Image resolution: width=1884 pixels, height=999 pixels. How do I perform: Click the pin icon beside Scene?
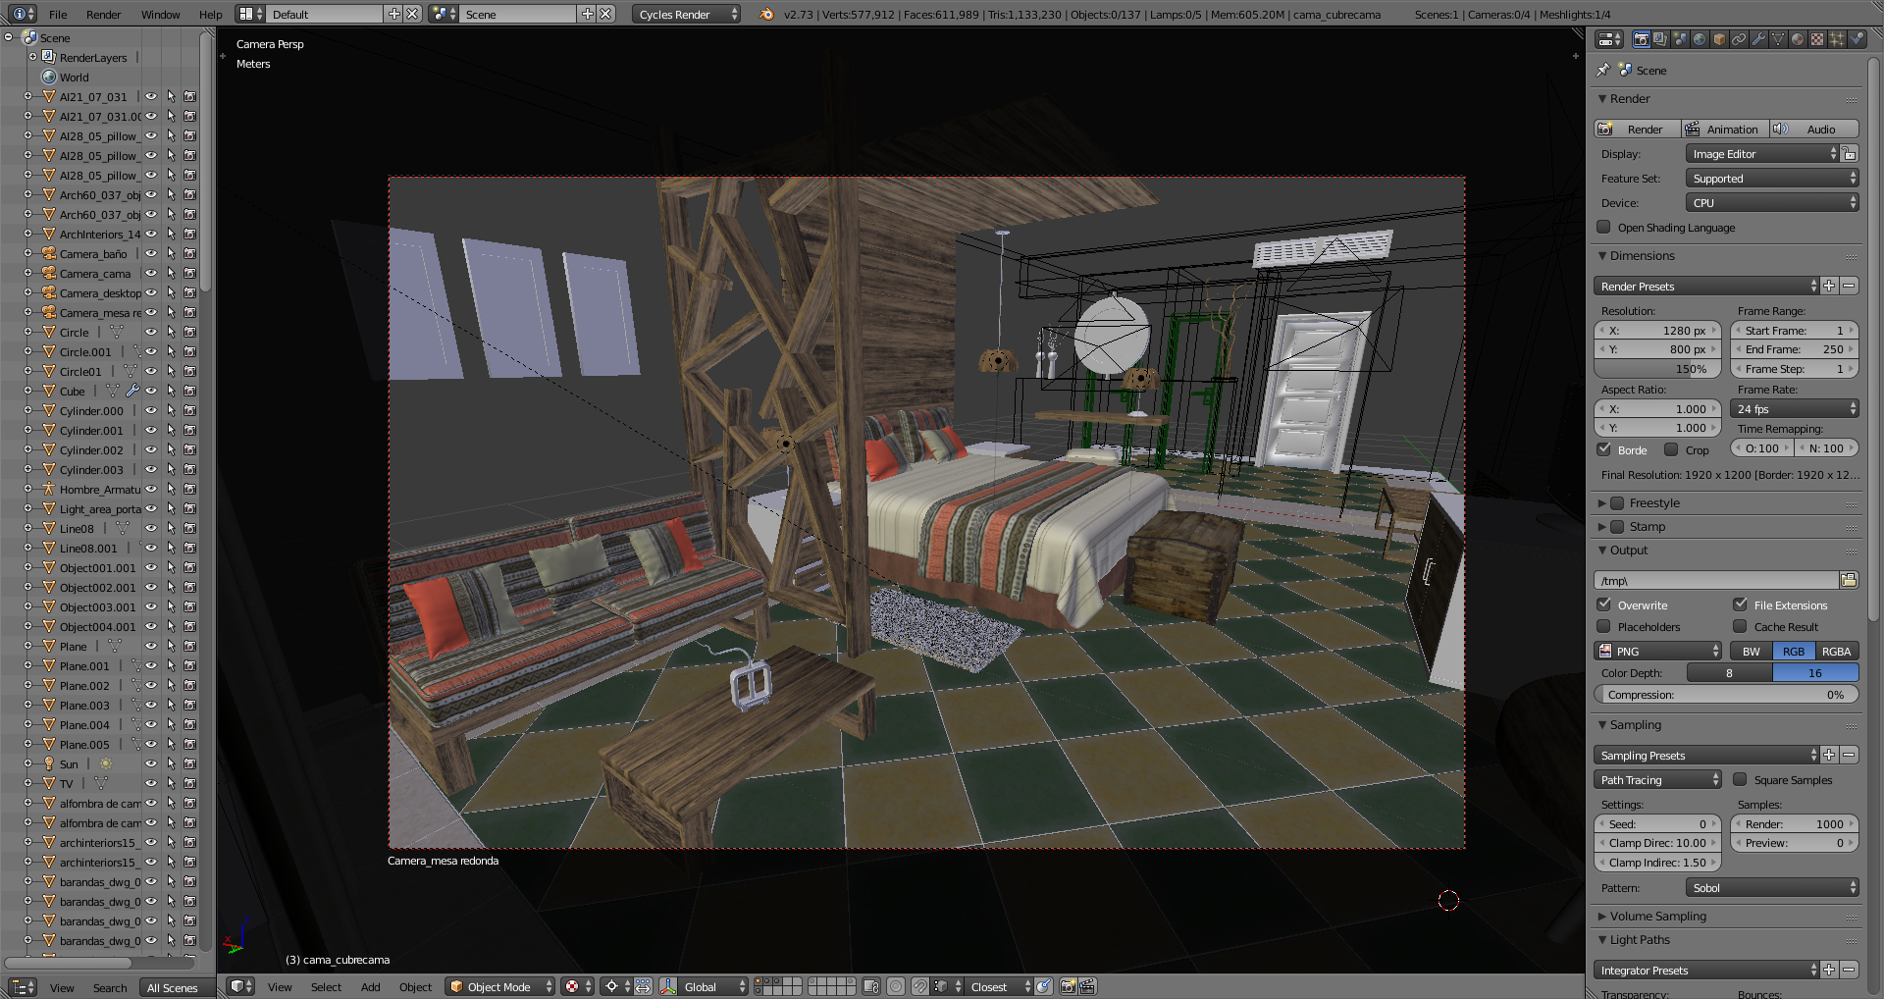pos(1603,71)
